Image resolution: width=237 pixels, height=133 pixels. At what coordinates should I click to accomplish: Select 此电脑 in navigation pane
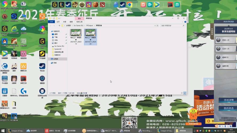[58, 59]
